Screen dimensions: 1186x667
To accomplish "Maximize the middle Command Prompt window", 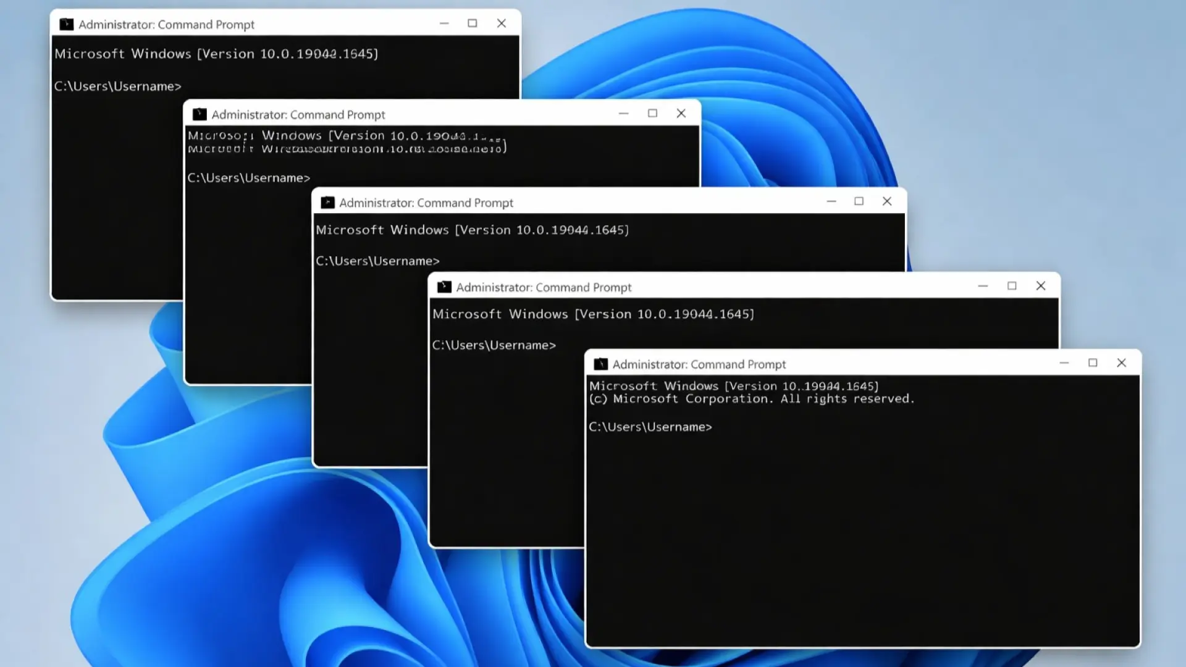I will (x=859, y=201).
